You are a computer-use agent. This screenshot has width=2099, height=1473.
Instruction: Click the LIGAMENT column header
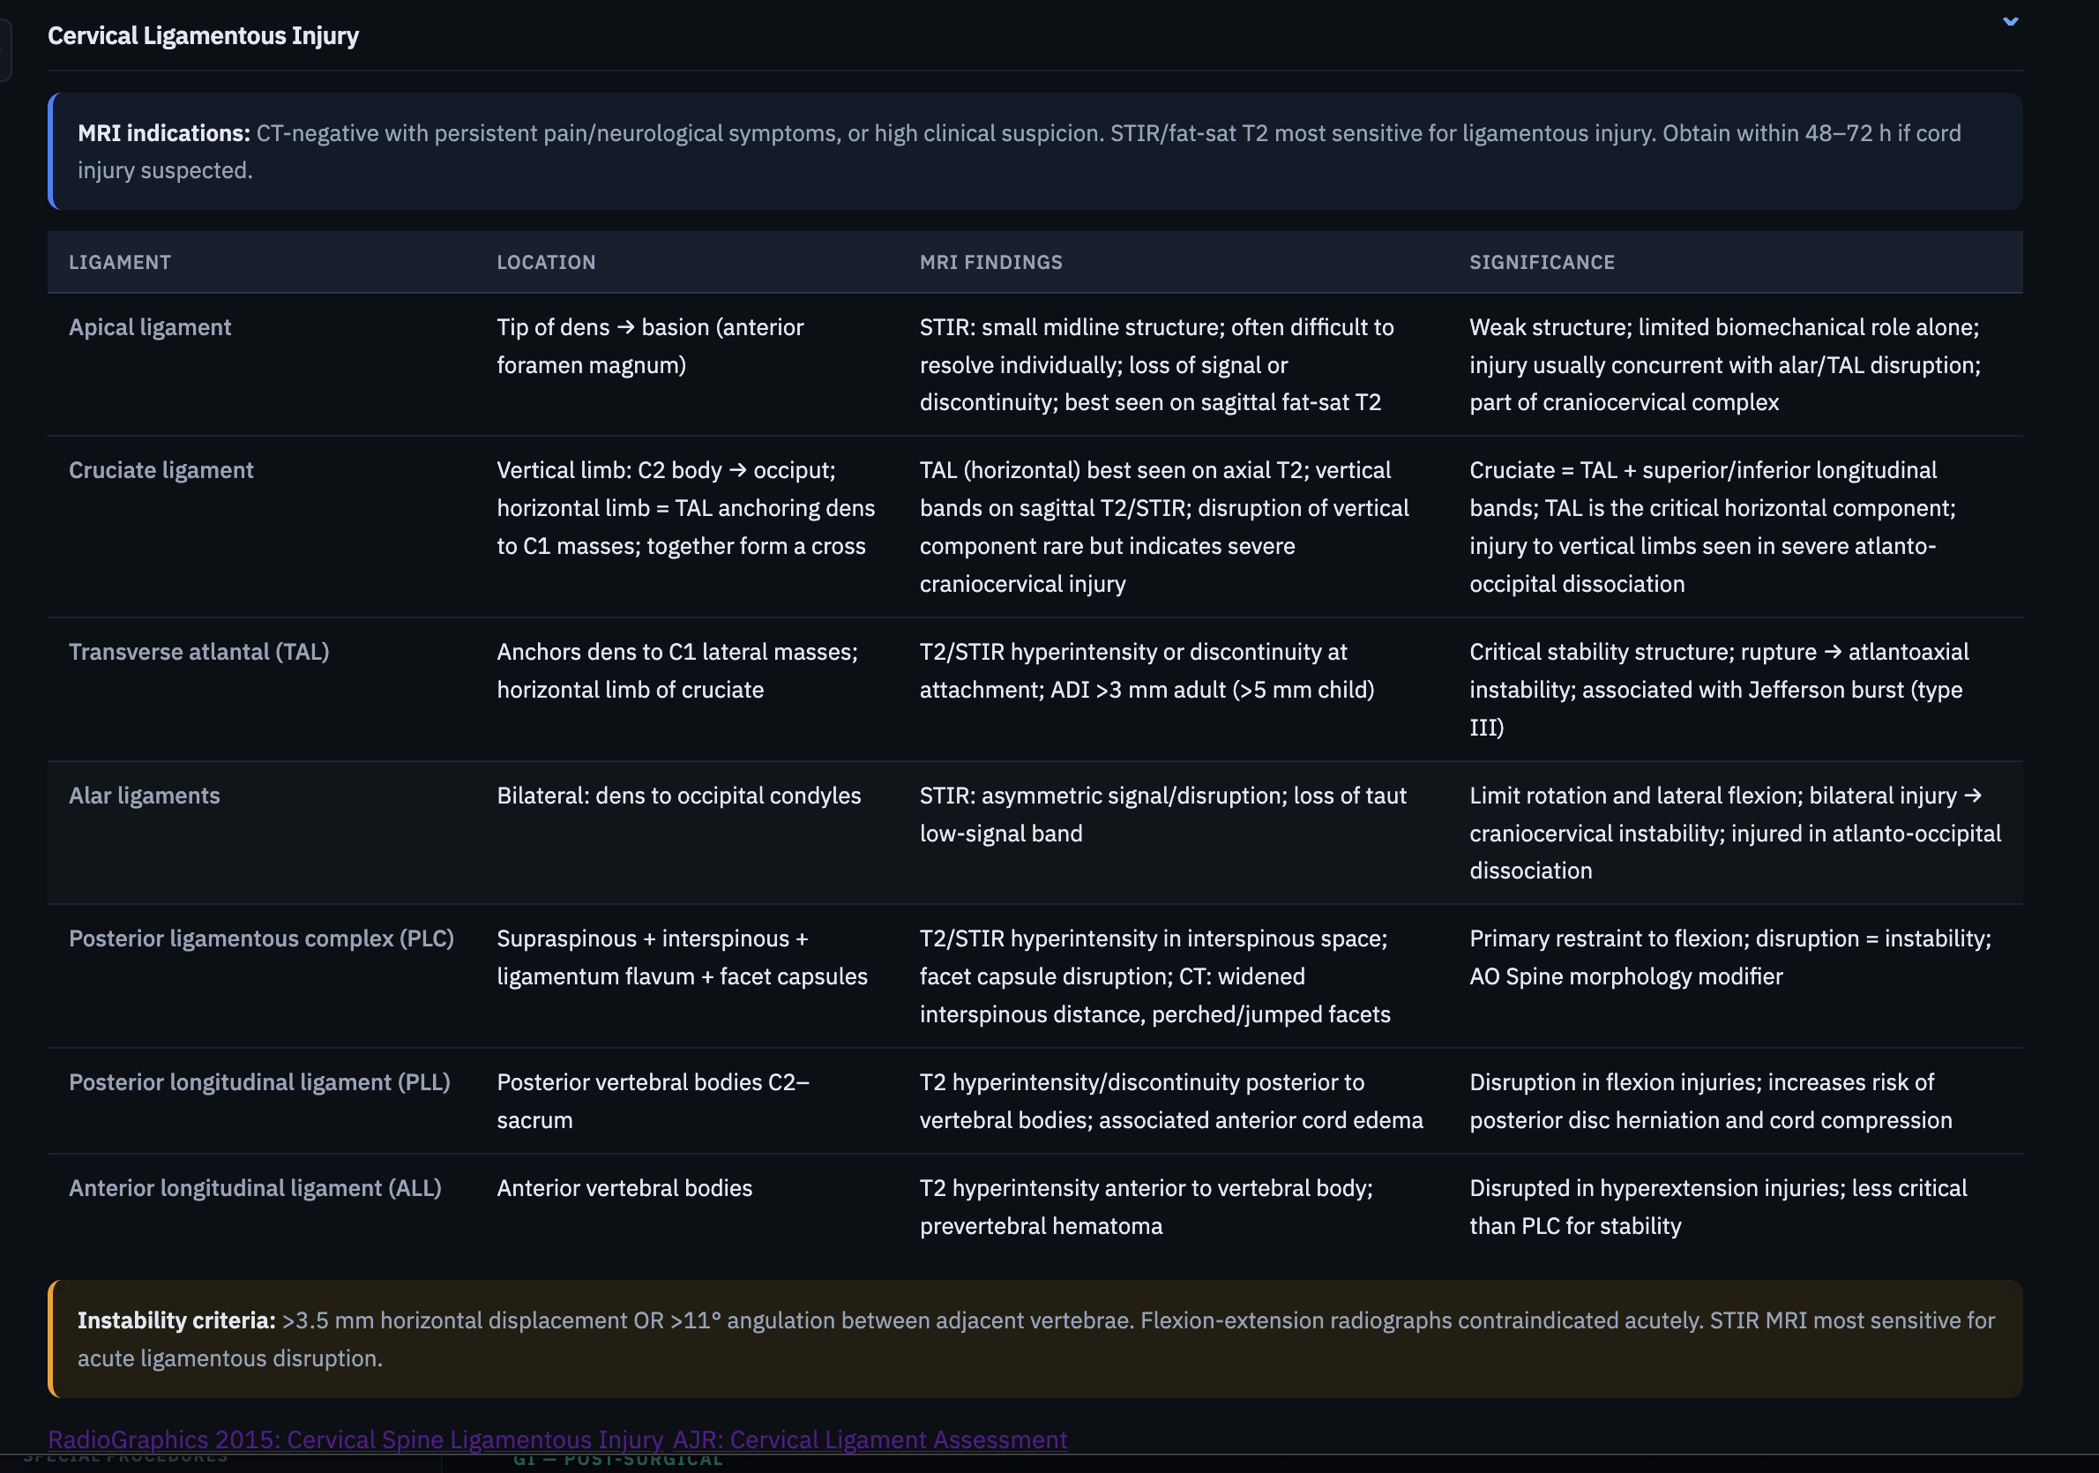click(x=120, y=263)
